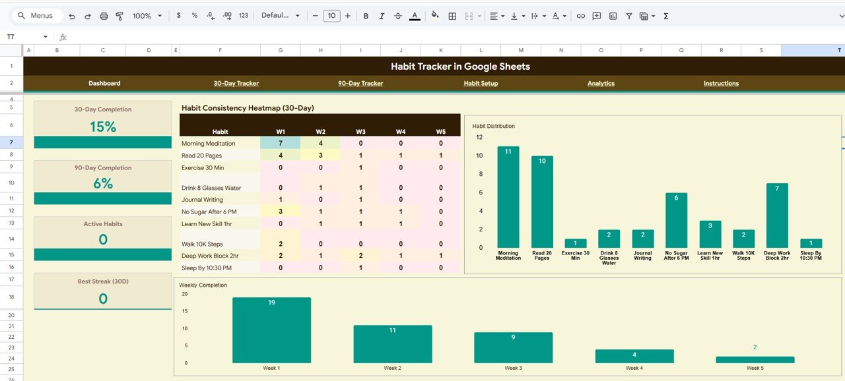The width and height of the screenshot is (845, 381).
Task: Go to Habit Setup via its link
Action: [x=481, y=83]
